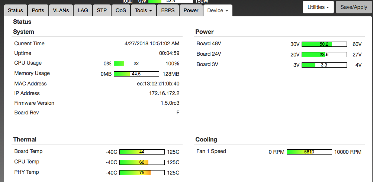Image resolution: width=373 pixels, height=182 pixels.
Task: Select the Board 48V voltage bar
Action: (x=324, y=44)
